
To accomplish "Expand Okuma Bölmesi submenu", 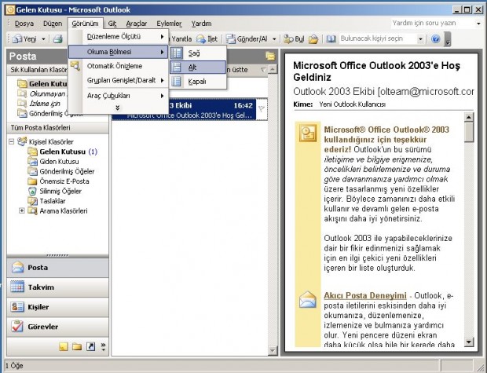I will pyautogui.click(x=118, y=52).
